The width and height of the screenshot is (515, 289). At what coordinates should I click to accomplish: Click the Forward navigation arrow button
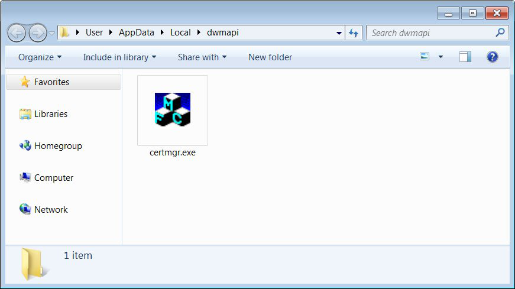[37, 33]
